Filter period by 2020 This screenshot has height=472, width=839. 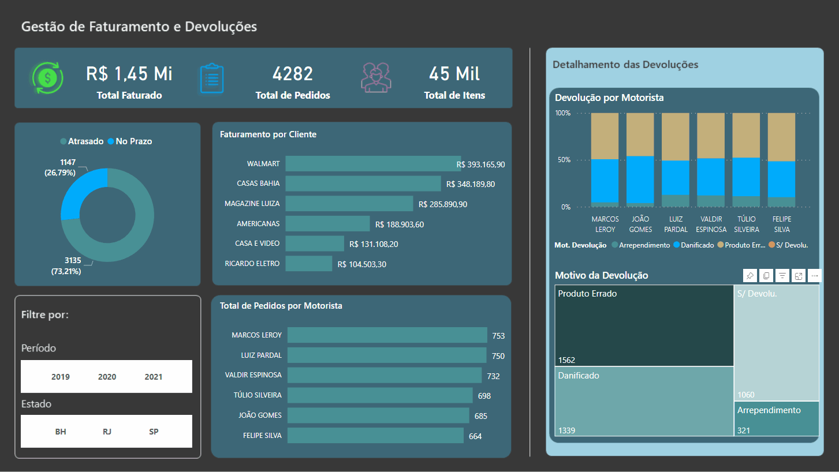[107, 377]
